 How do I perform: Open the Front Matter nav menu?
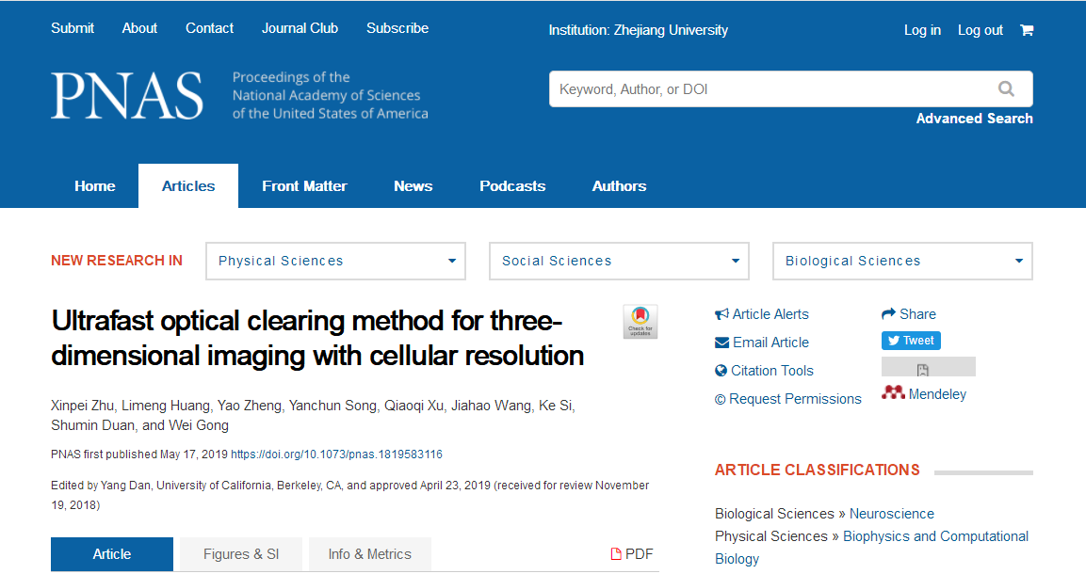304,186
